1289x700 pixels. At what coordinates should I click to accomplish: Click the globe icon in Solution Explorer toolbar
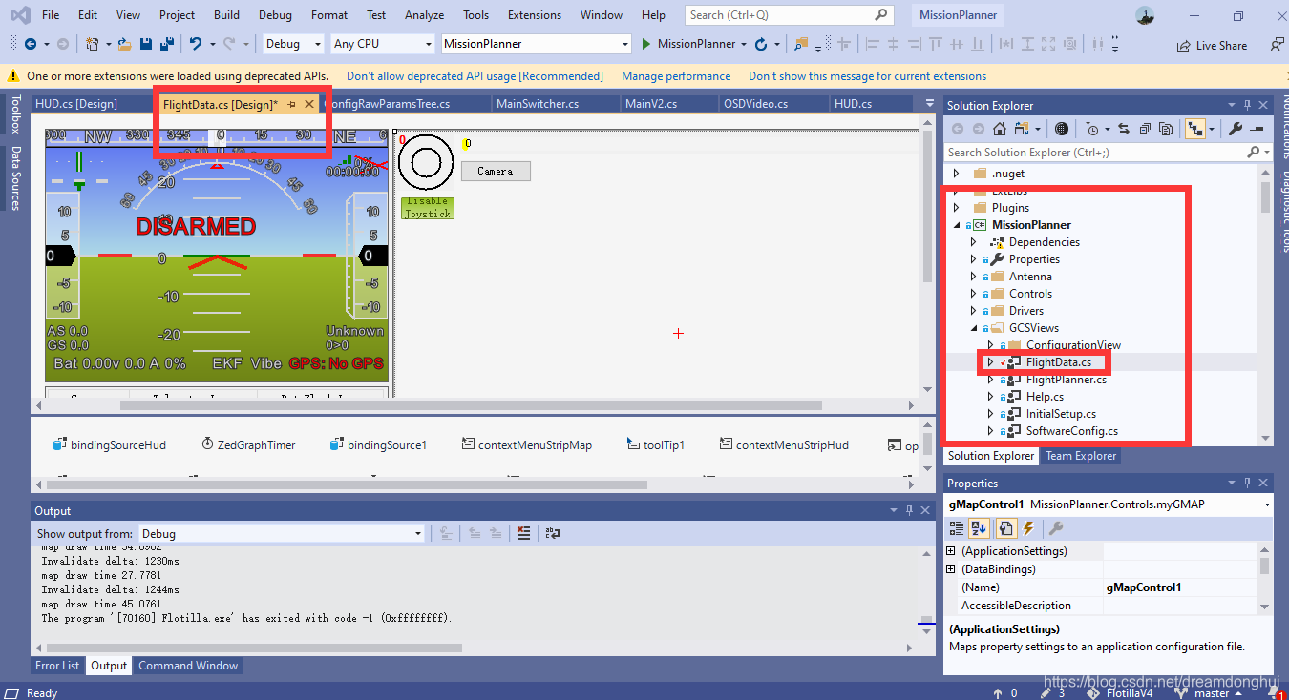click(x=1062, y=129)
